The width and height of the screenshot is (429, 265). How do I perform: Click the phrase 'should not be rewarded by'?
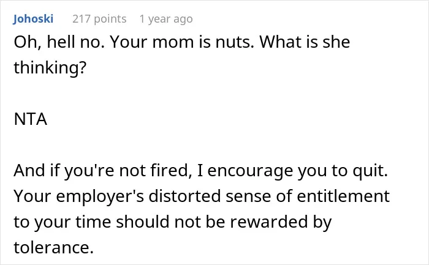224,222
